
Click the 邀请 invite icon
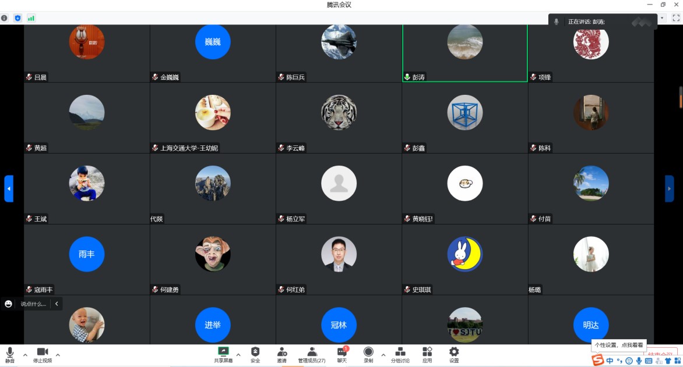coord(282,355)
